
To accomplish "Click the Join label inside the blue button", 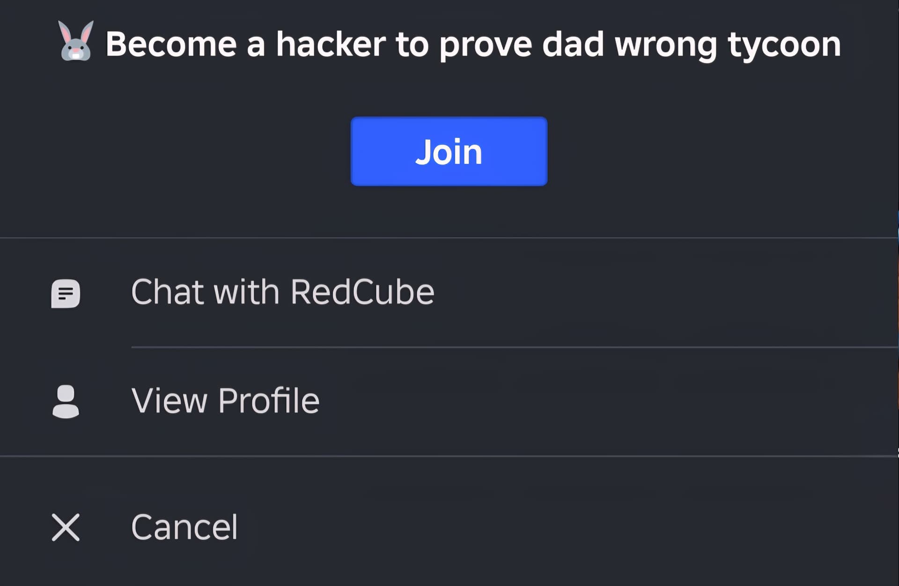I will [x=449, y=152].
